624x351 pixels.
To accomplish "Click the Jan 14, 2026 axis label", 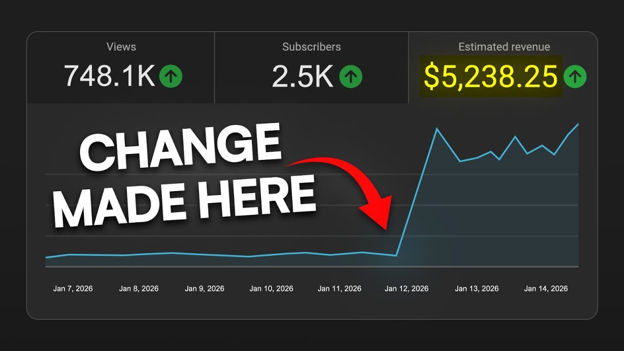I will click(x=546, y=289).
